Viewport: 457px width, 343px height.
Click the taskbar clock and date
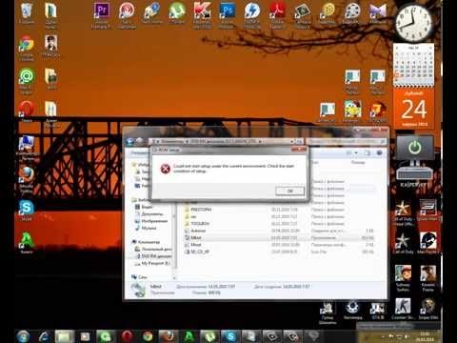coord(425,337)
